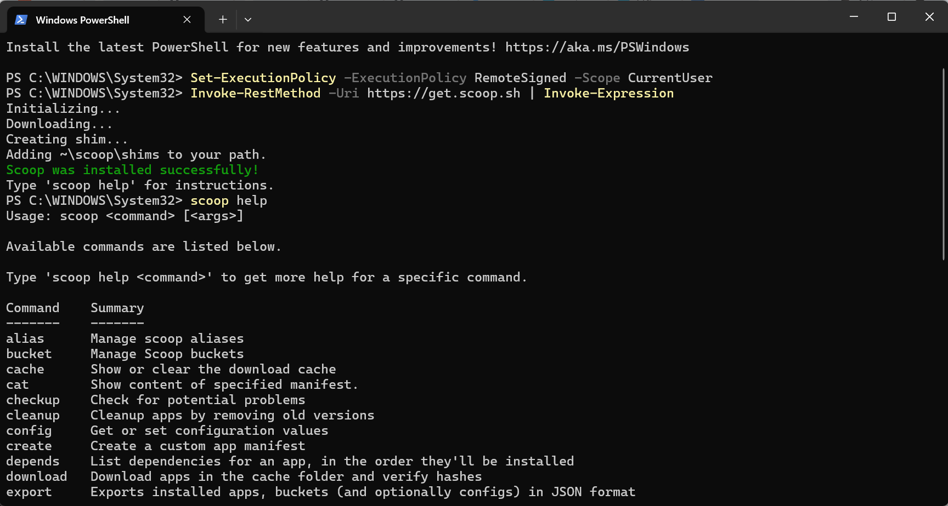Viewport: 948px width, 506px height.
Task: Click 'Manage Scoop buckets' summary text
Action: pyautogui.click(x=167, y=354)
